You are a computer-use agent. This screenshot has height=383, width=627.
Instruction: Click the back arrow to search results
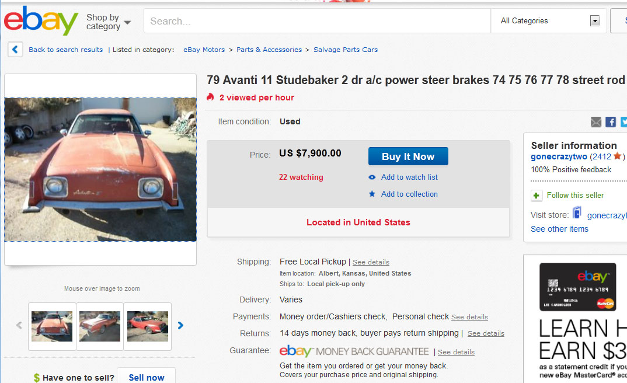pos(15,50)
